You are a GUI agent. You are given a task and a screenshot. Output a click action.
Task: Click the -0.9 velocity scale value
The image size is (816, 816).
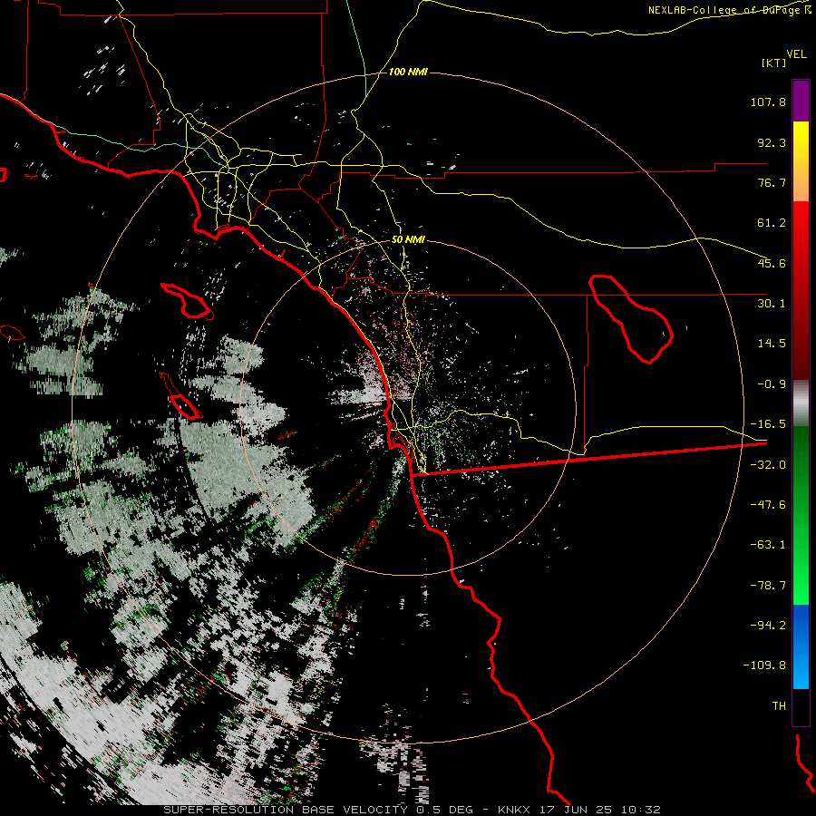pos(772,384)
